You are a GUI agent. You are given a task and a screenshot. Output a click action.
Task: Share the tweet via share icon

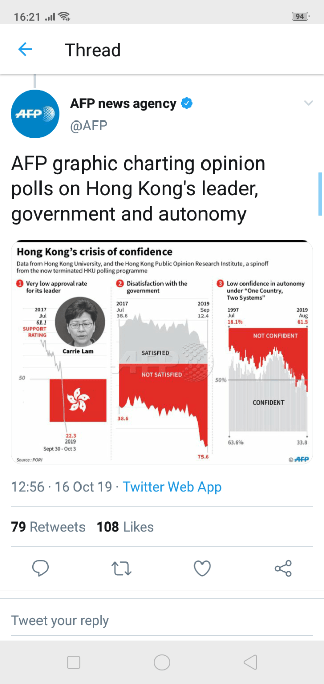283,569
